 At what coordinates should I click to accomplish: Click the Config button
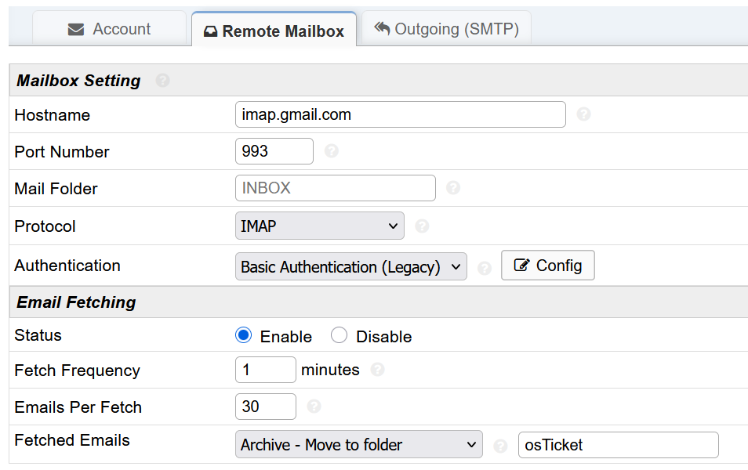[x=547, y=266]
